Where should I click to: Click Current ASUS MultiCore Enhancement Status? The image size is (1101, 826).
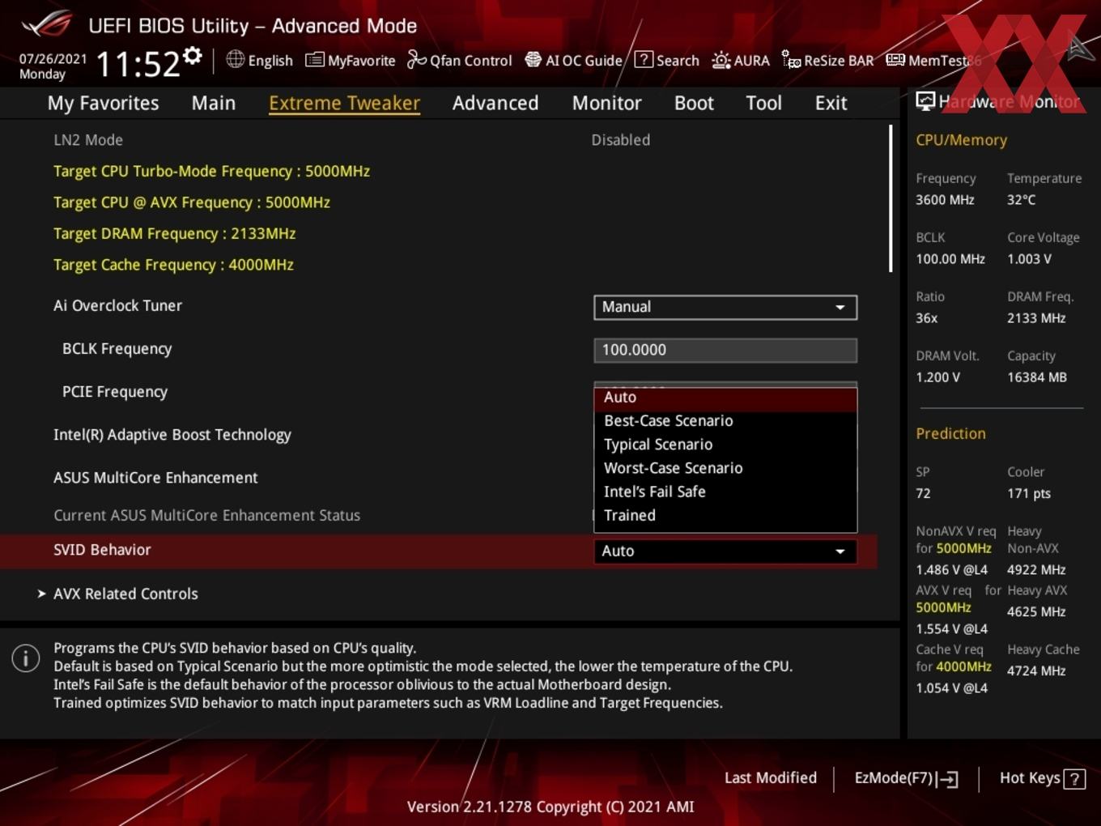tap(206, 515)
